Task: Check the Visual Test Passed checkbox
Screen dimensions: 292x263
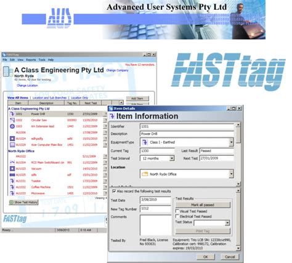Action: click(x=177, y=211)
